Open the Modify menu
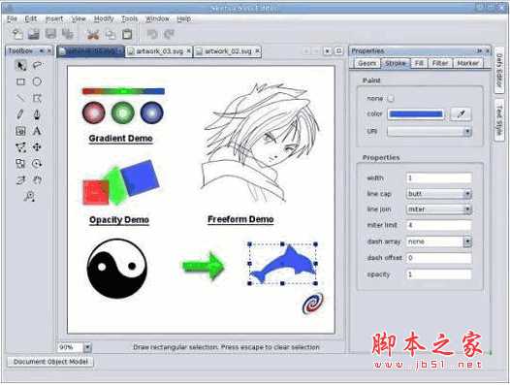Screen dimensions: 510x385 [104, 18]
